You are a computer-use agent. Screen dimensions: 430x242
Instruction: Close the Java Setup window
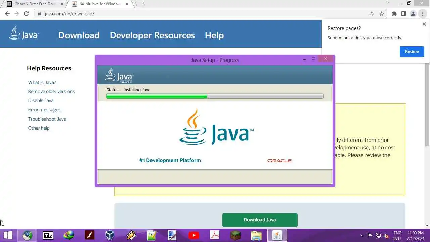[325, 59]
